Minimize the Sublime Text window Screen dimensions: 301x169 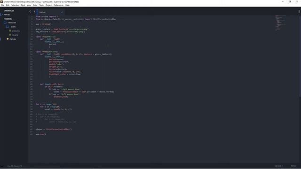pos(283,2)
